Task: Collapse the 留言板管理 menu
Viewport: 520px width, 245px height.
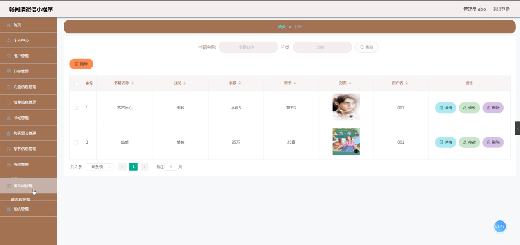Action: click(28, 186)
